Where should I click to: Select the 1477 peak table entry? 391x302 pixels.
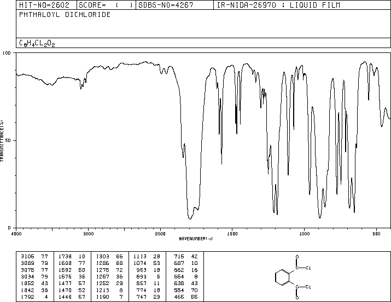[72, 283]
